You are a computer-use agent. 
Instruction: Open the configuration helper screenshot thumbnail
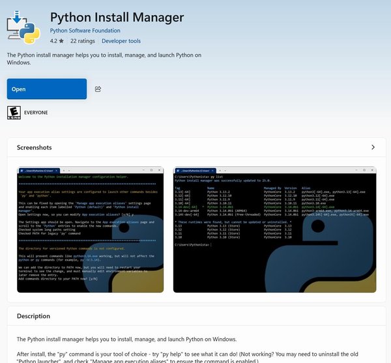click(91, 229)
